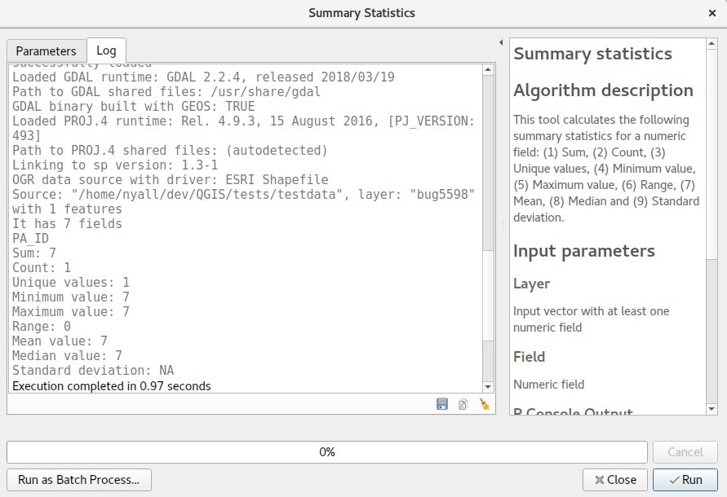Click 'Loaded PROJ.4 runtime' log line
The height and width of the screenshot is (497, 727).
tap(244, 128)
